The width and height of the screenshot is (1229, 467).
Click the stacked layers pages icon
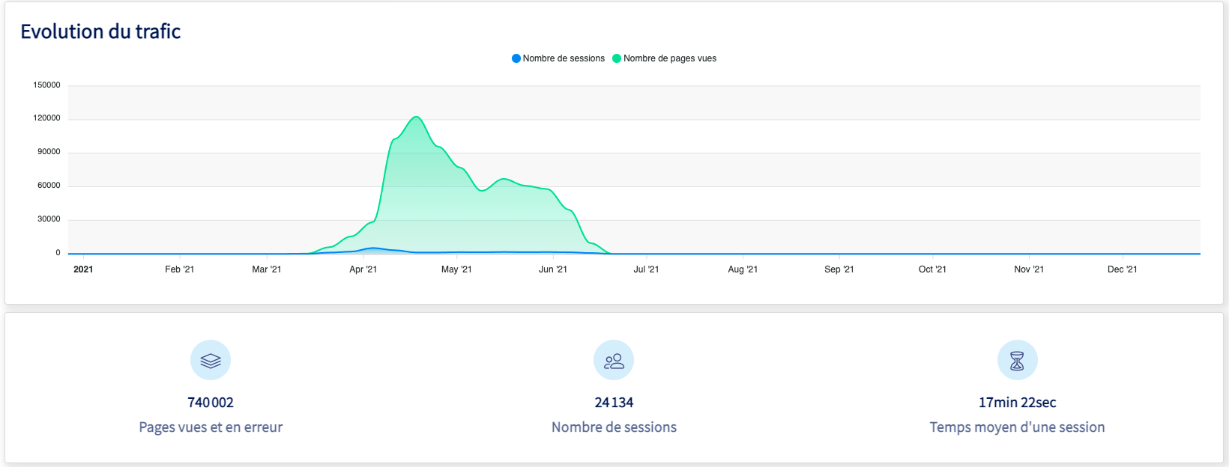[211, 361]
